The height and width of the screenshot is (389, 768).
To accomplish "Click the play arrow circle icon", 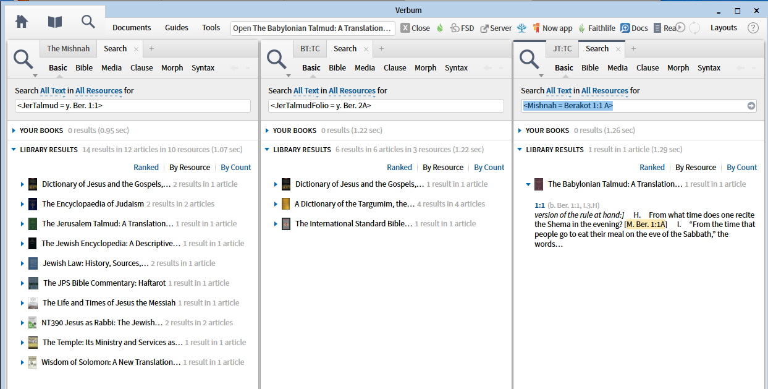I will click(680, 27).
